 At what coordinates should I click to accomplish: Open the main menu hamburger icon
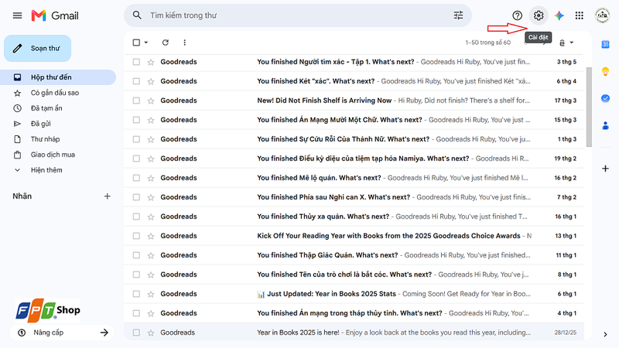pos(17,15)
